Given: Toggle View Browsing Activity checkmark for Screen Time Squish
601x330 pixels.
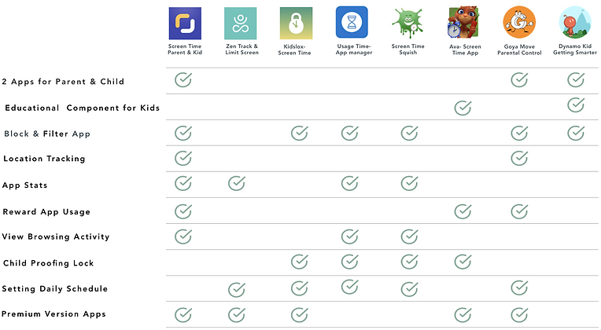Looking at the screenshot, I should [407, 236].
